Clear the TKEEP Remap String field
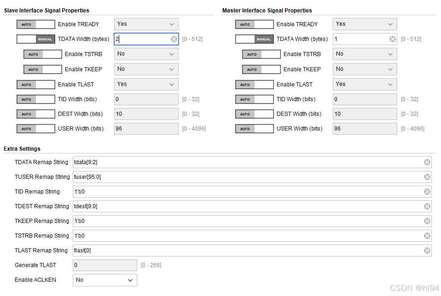 point(427,221)
